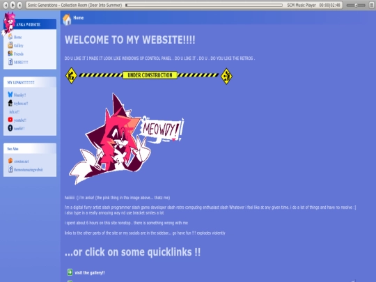The height and width of the screenshot is (282, 376).
Task: Click the MEOWDY! speech bubble
Action: coord(161,130)
